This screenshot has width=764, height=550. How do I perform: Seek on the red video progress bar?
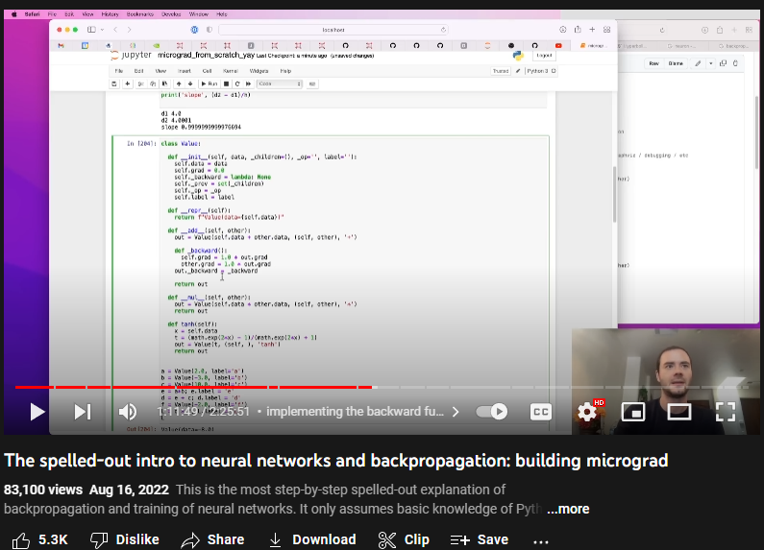192,388
